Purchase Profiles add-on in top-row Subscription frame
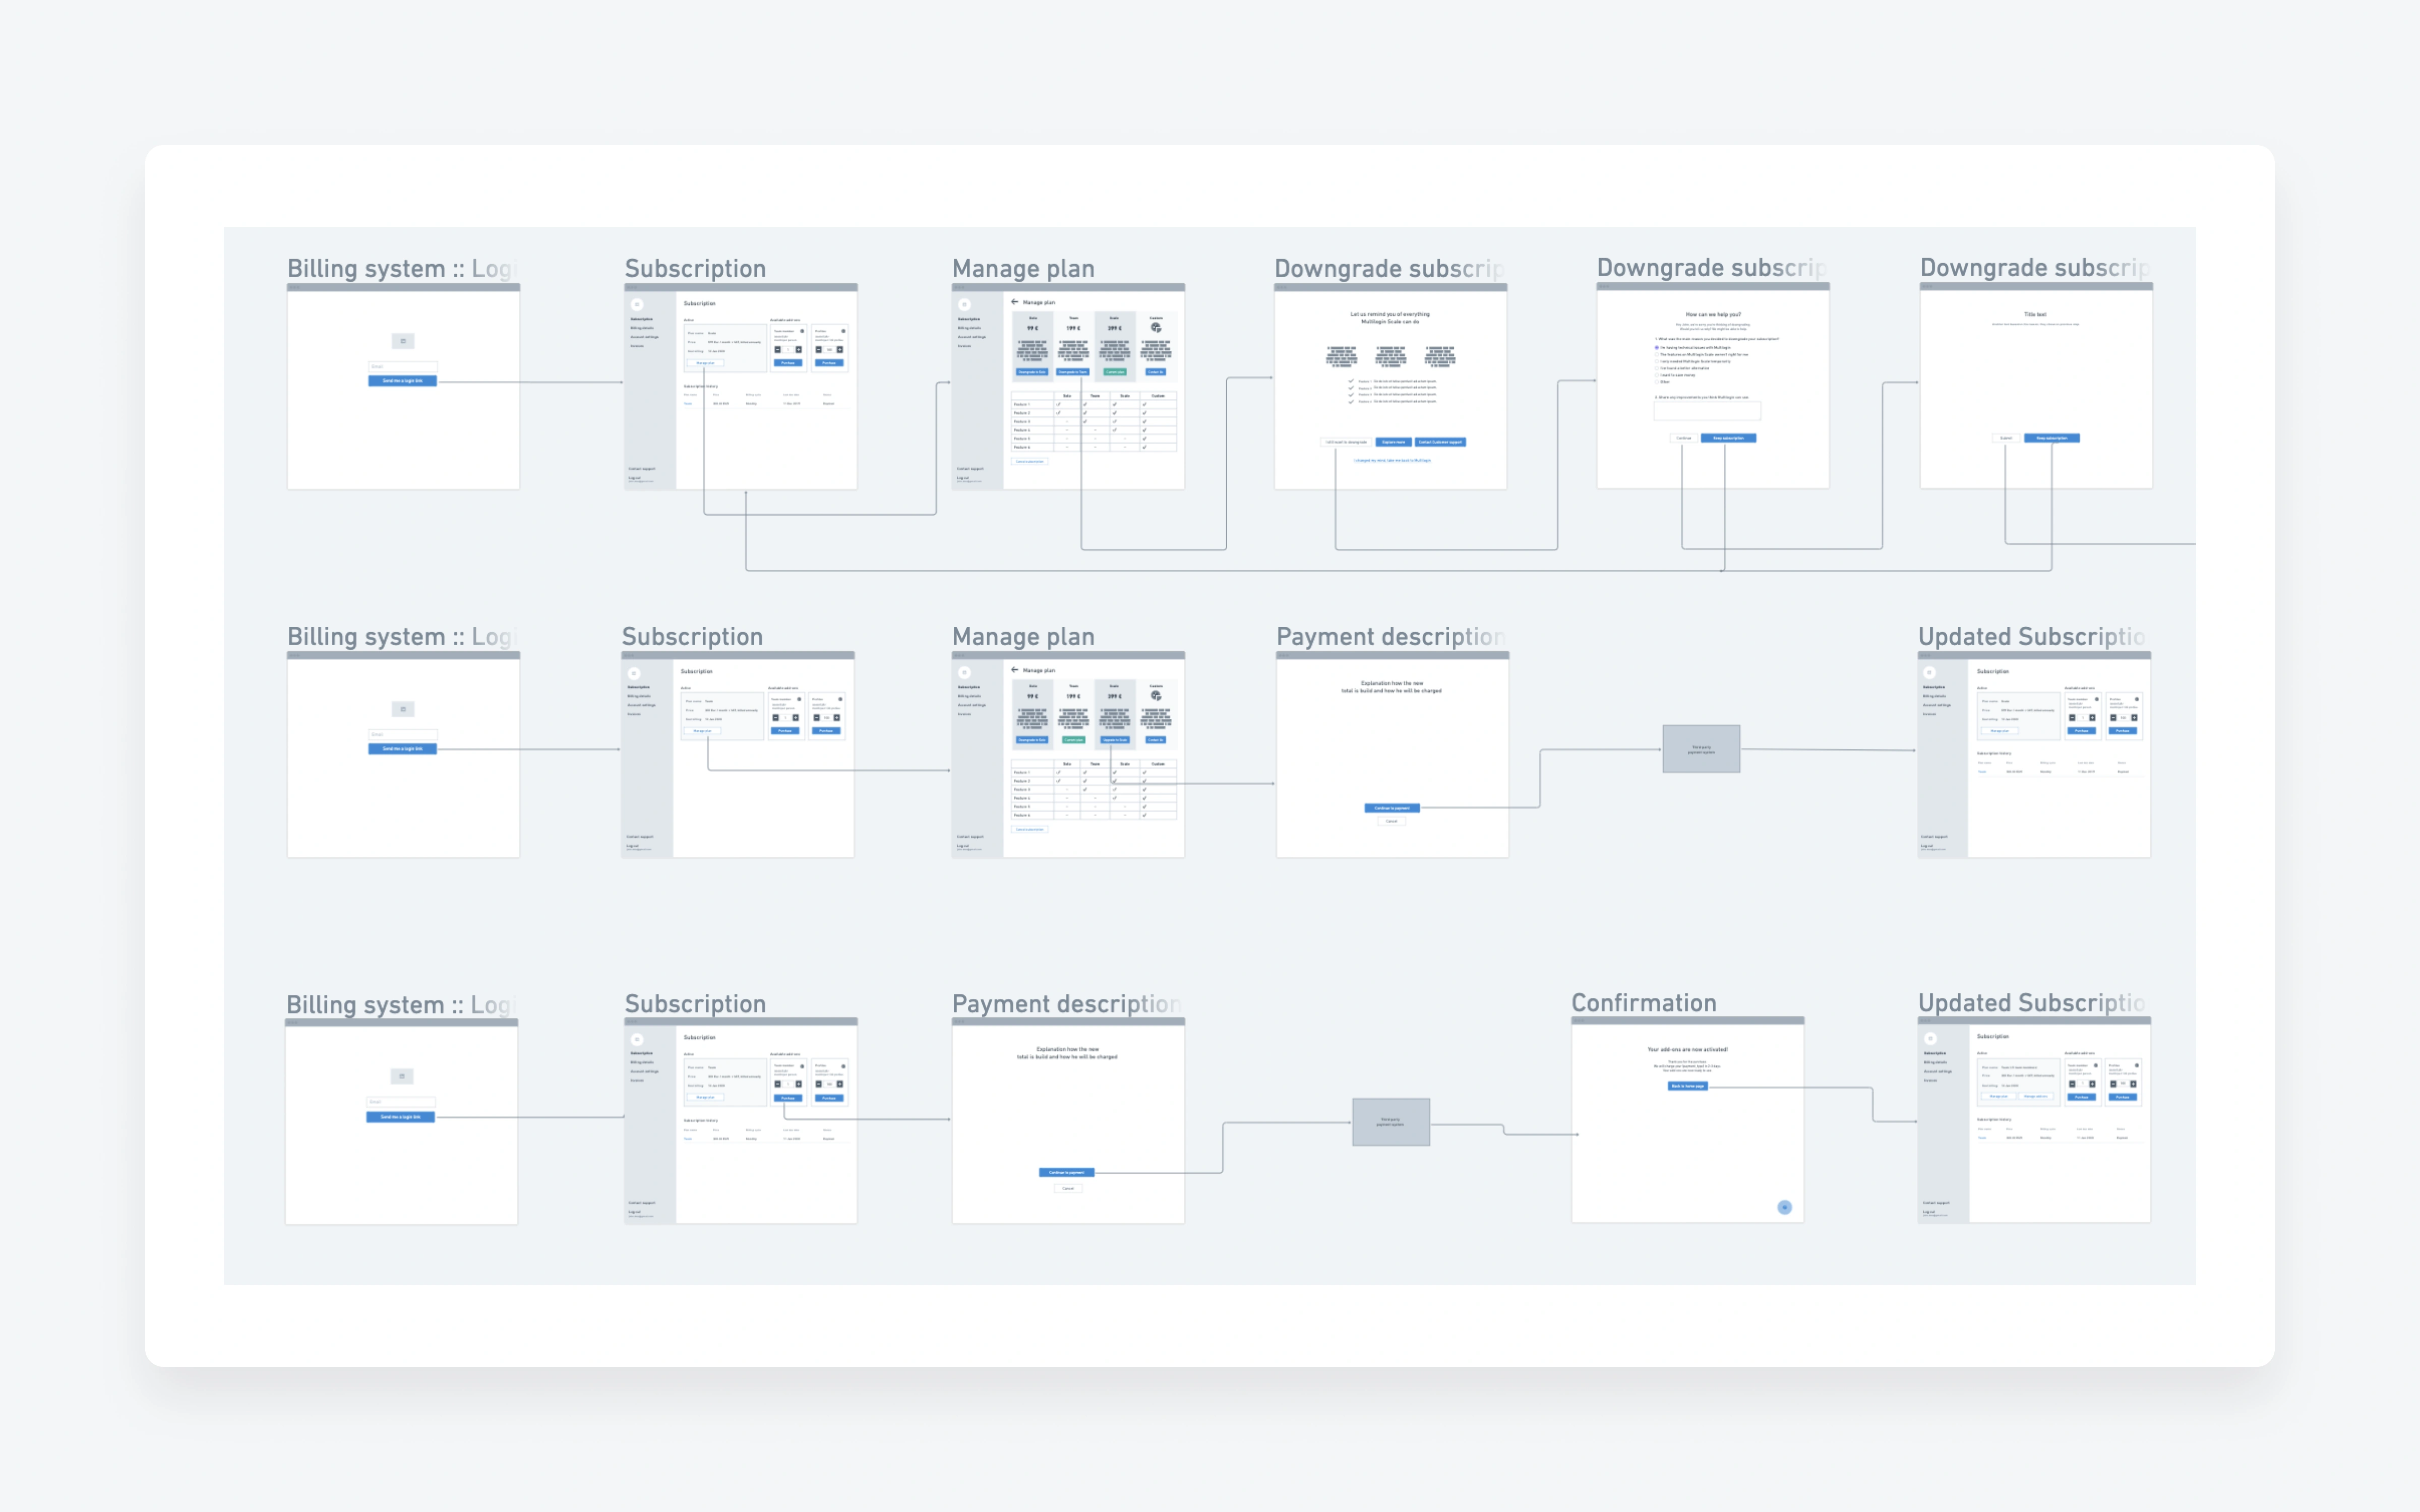The image size is (2420, 1512). tap(829, 363)
